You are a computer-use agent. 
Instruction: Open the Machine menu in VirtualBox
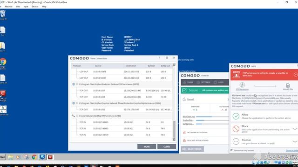click(8, 6)
